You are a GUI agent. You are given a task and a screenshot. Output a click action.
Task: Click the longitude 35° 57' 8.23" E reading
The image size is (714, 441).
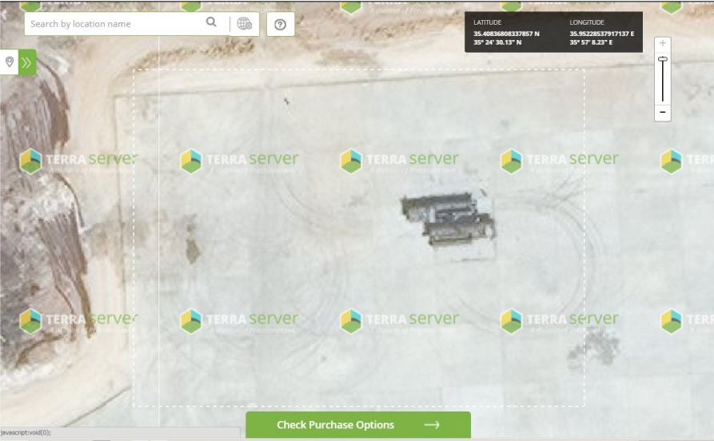[x=591, y=42]
